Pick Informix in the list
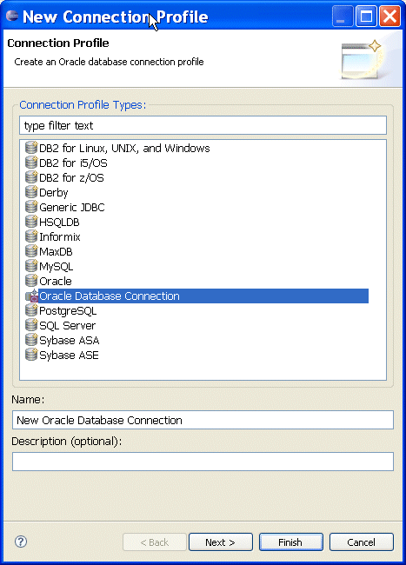 (x=59, y=236)
